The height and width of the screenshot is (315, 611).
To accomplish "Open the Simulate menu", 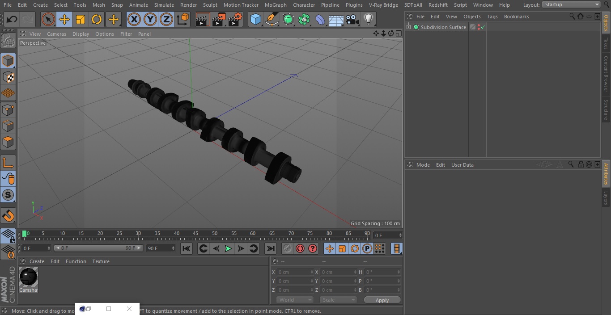I will point(164,5).
